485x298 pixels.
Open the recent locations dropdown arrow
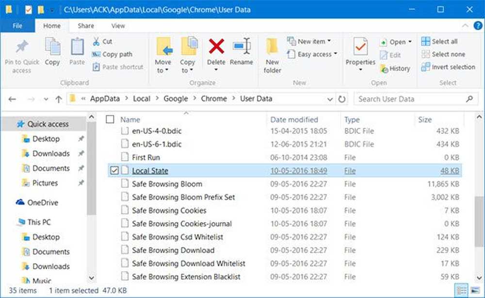46,99
